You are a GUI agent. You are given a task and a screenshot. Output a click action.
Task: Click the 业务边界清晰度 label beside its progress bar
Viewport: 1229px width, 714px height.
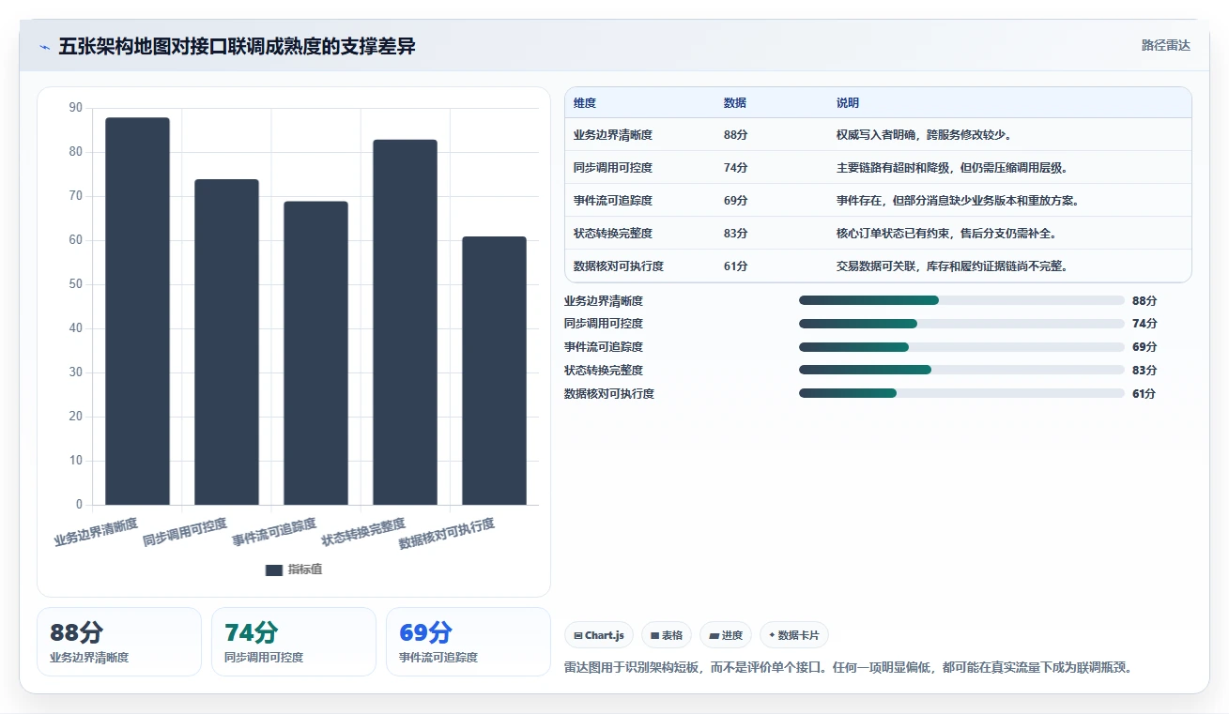pos(604,301)
